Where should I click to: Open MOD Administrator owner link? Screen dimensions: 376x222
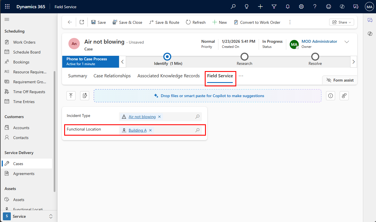(319, 41)
